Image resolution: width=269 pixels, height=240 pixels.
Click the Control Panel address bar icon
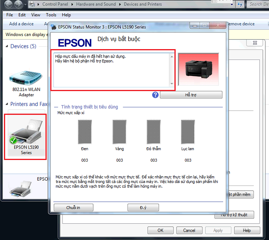(x=32, y=4)
